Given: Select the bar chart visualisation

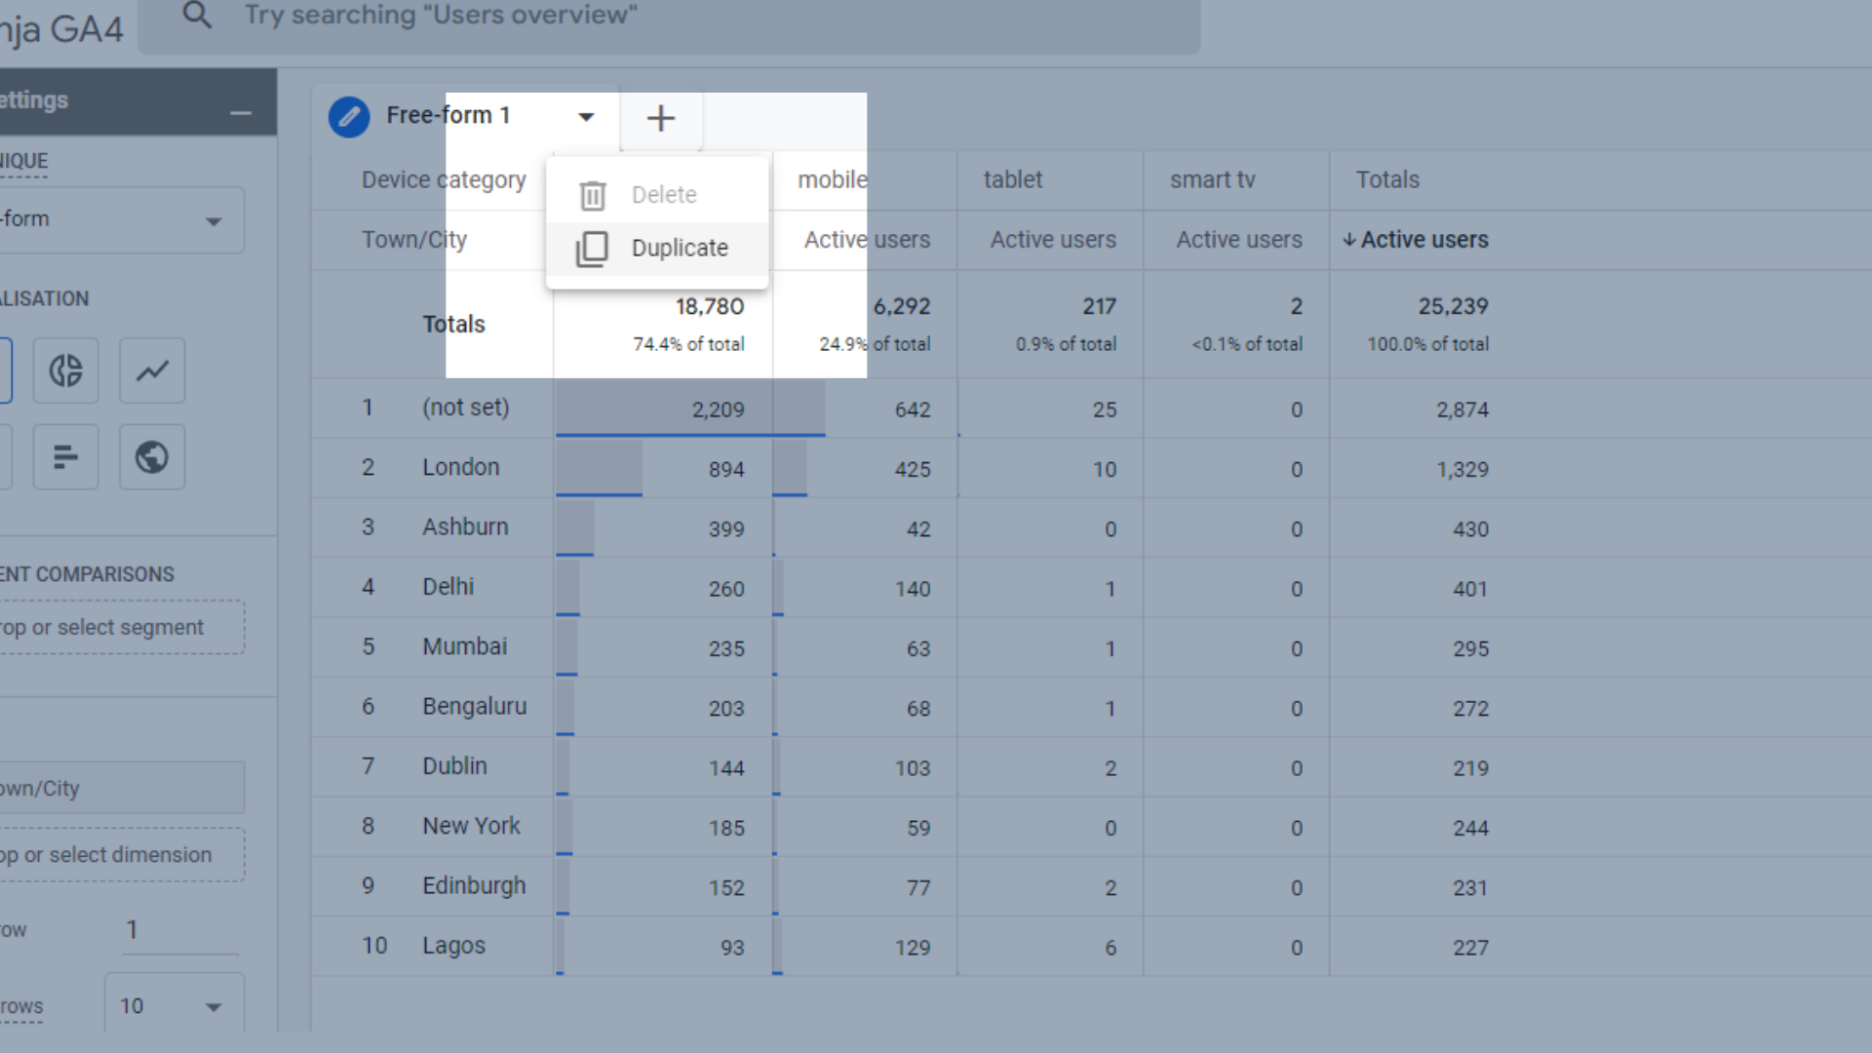Looking at the screenshot, I should [x=65, y=456].
